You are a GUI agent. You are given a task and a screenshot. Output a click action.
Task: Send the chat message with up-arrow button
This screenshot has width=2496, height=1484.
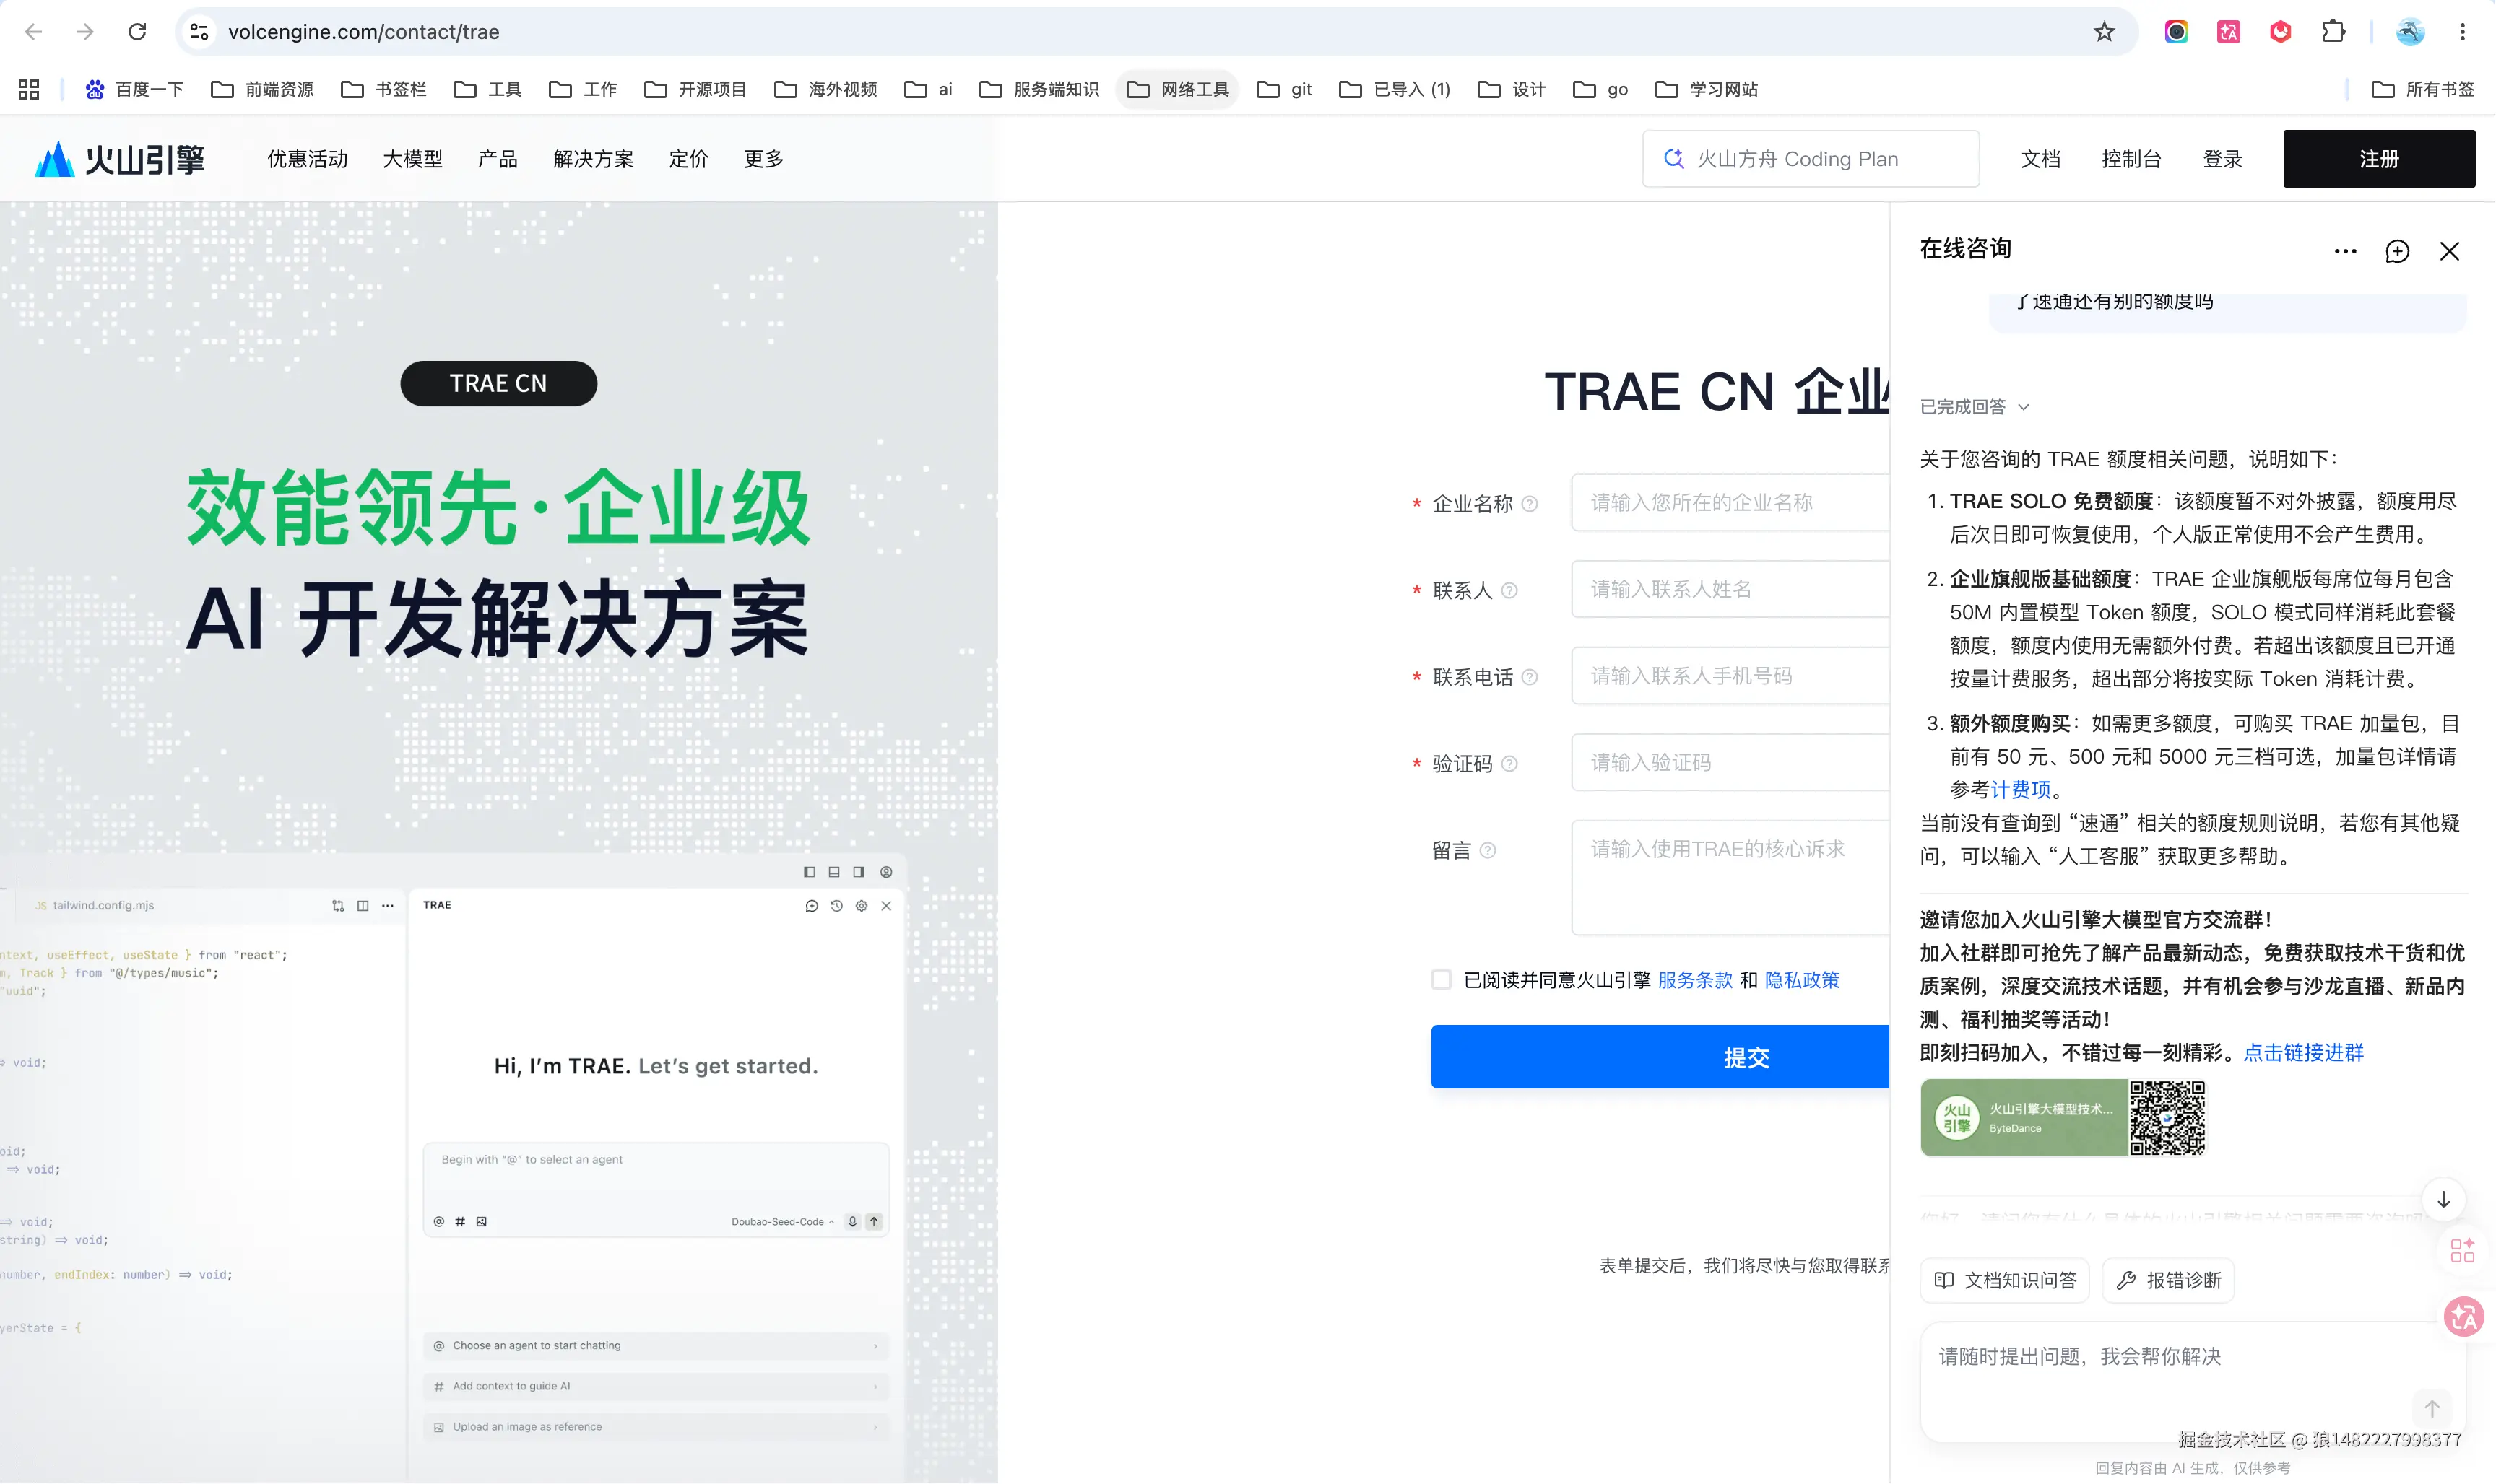[2432, 1408]
